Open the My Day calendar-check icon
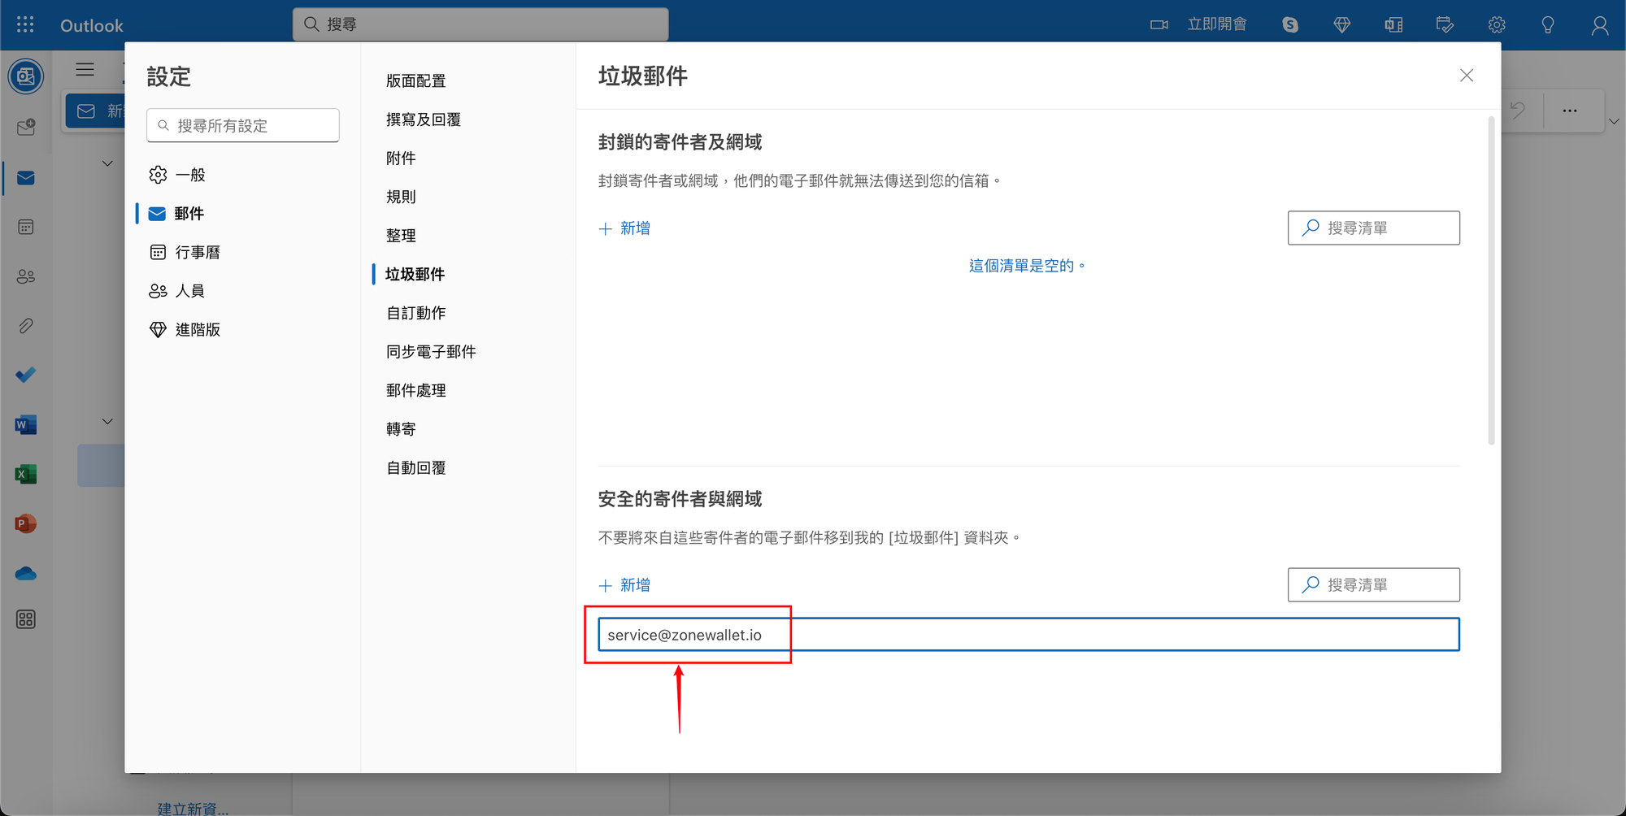The height and width of the screenshot is (816, 1626). tap(1445, 25)
